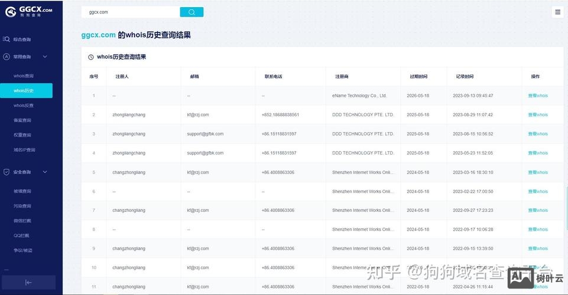568x295 pixels.
Task: Collapse the 安全查询 section chevron
Action: (45, 172)
